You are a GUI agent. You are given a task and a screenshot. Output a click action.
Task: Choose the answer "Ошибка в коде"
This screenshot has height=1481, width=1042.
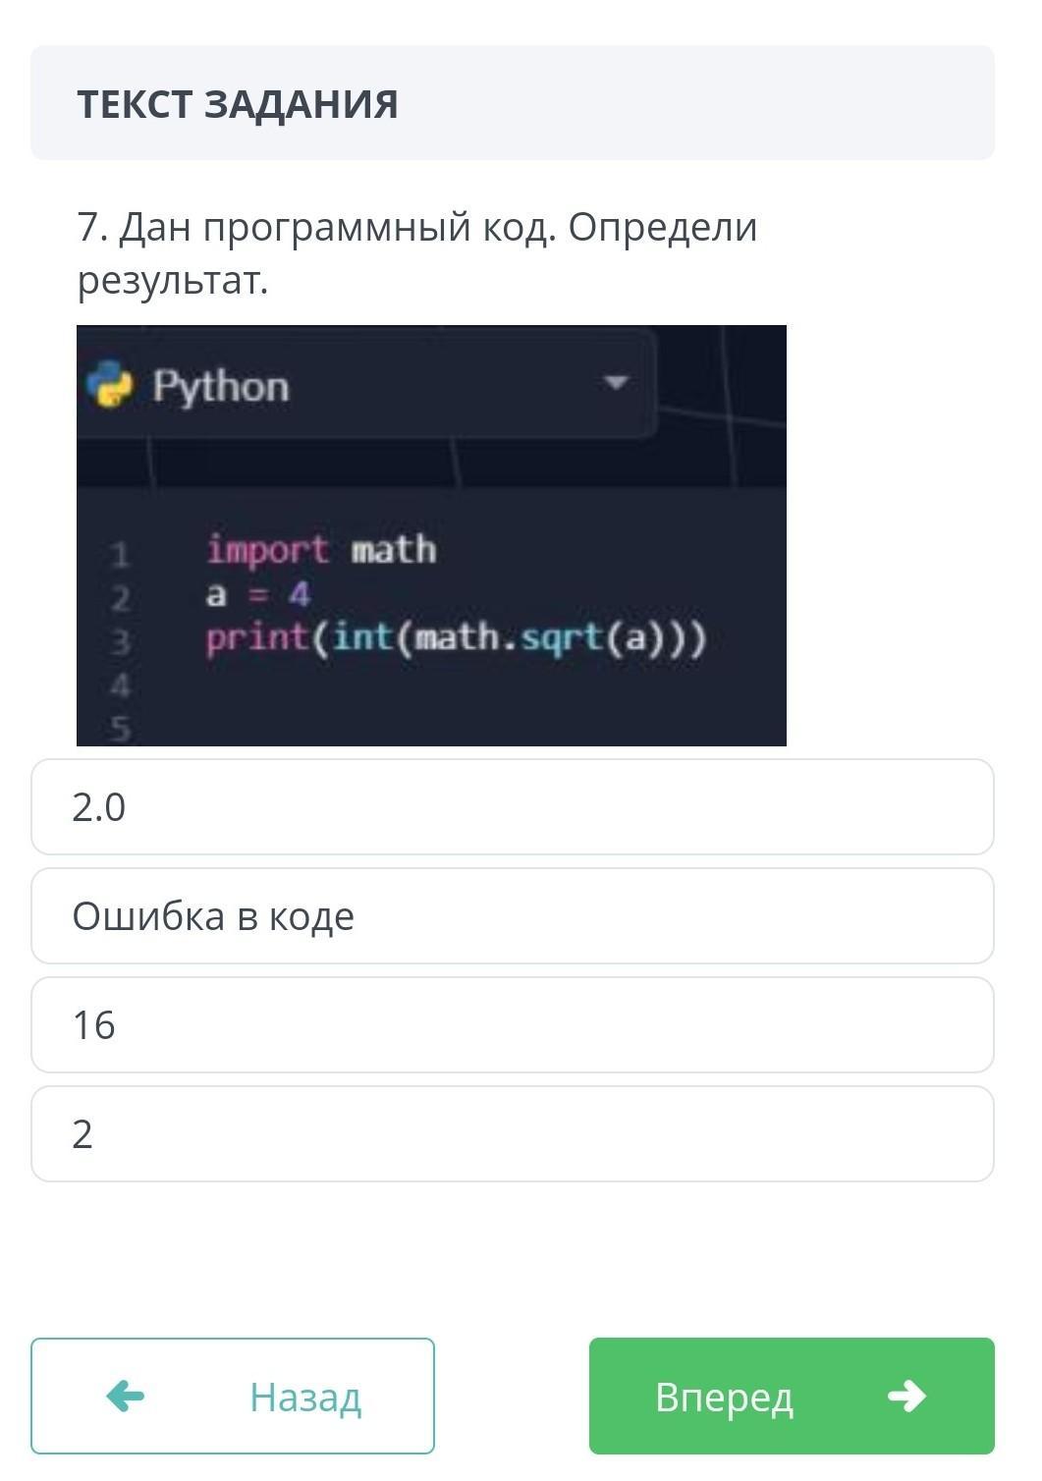click(512, 916)
